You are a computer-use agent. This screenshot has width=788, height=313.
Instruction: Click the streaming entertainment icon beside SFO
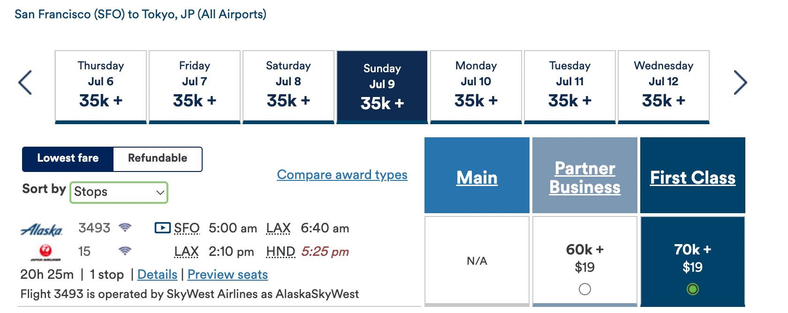[x=162, y=228]
